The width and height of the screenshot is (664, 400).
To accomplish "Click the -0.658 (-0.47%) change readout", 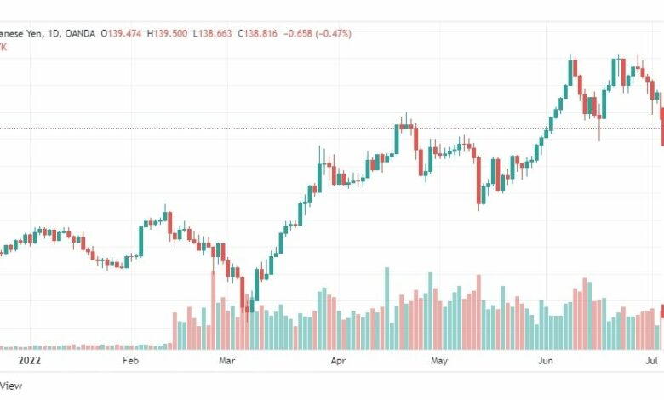I will click(x=318, y=34).
